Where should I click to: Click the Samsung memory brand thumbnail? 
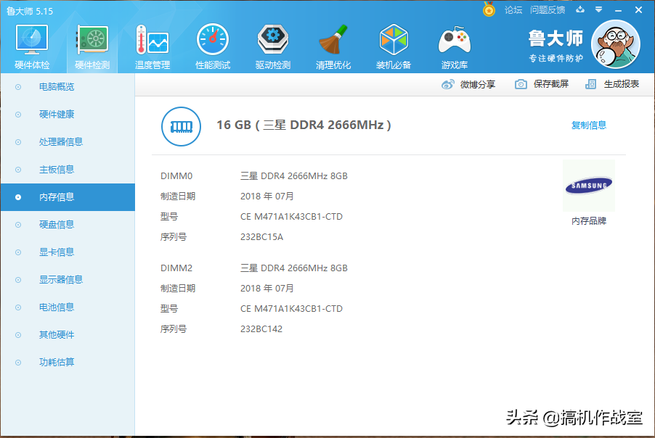588,186
